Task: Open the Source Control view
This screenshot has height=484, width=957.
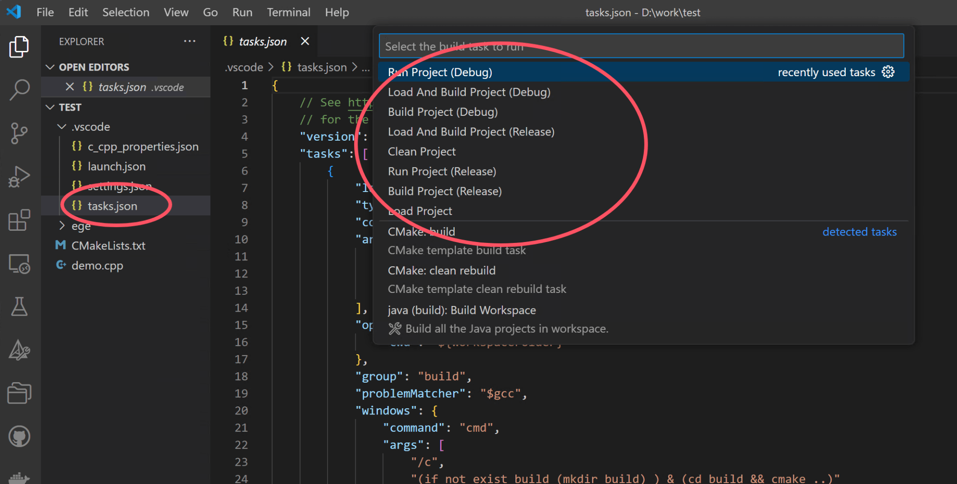Action: (x=19, y=133)
